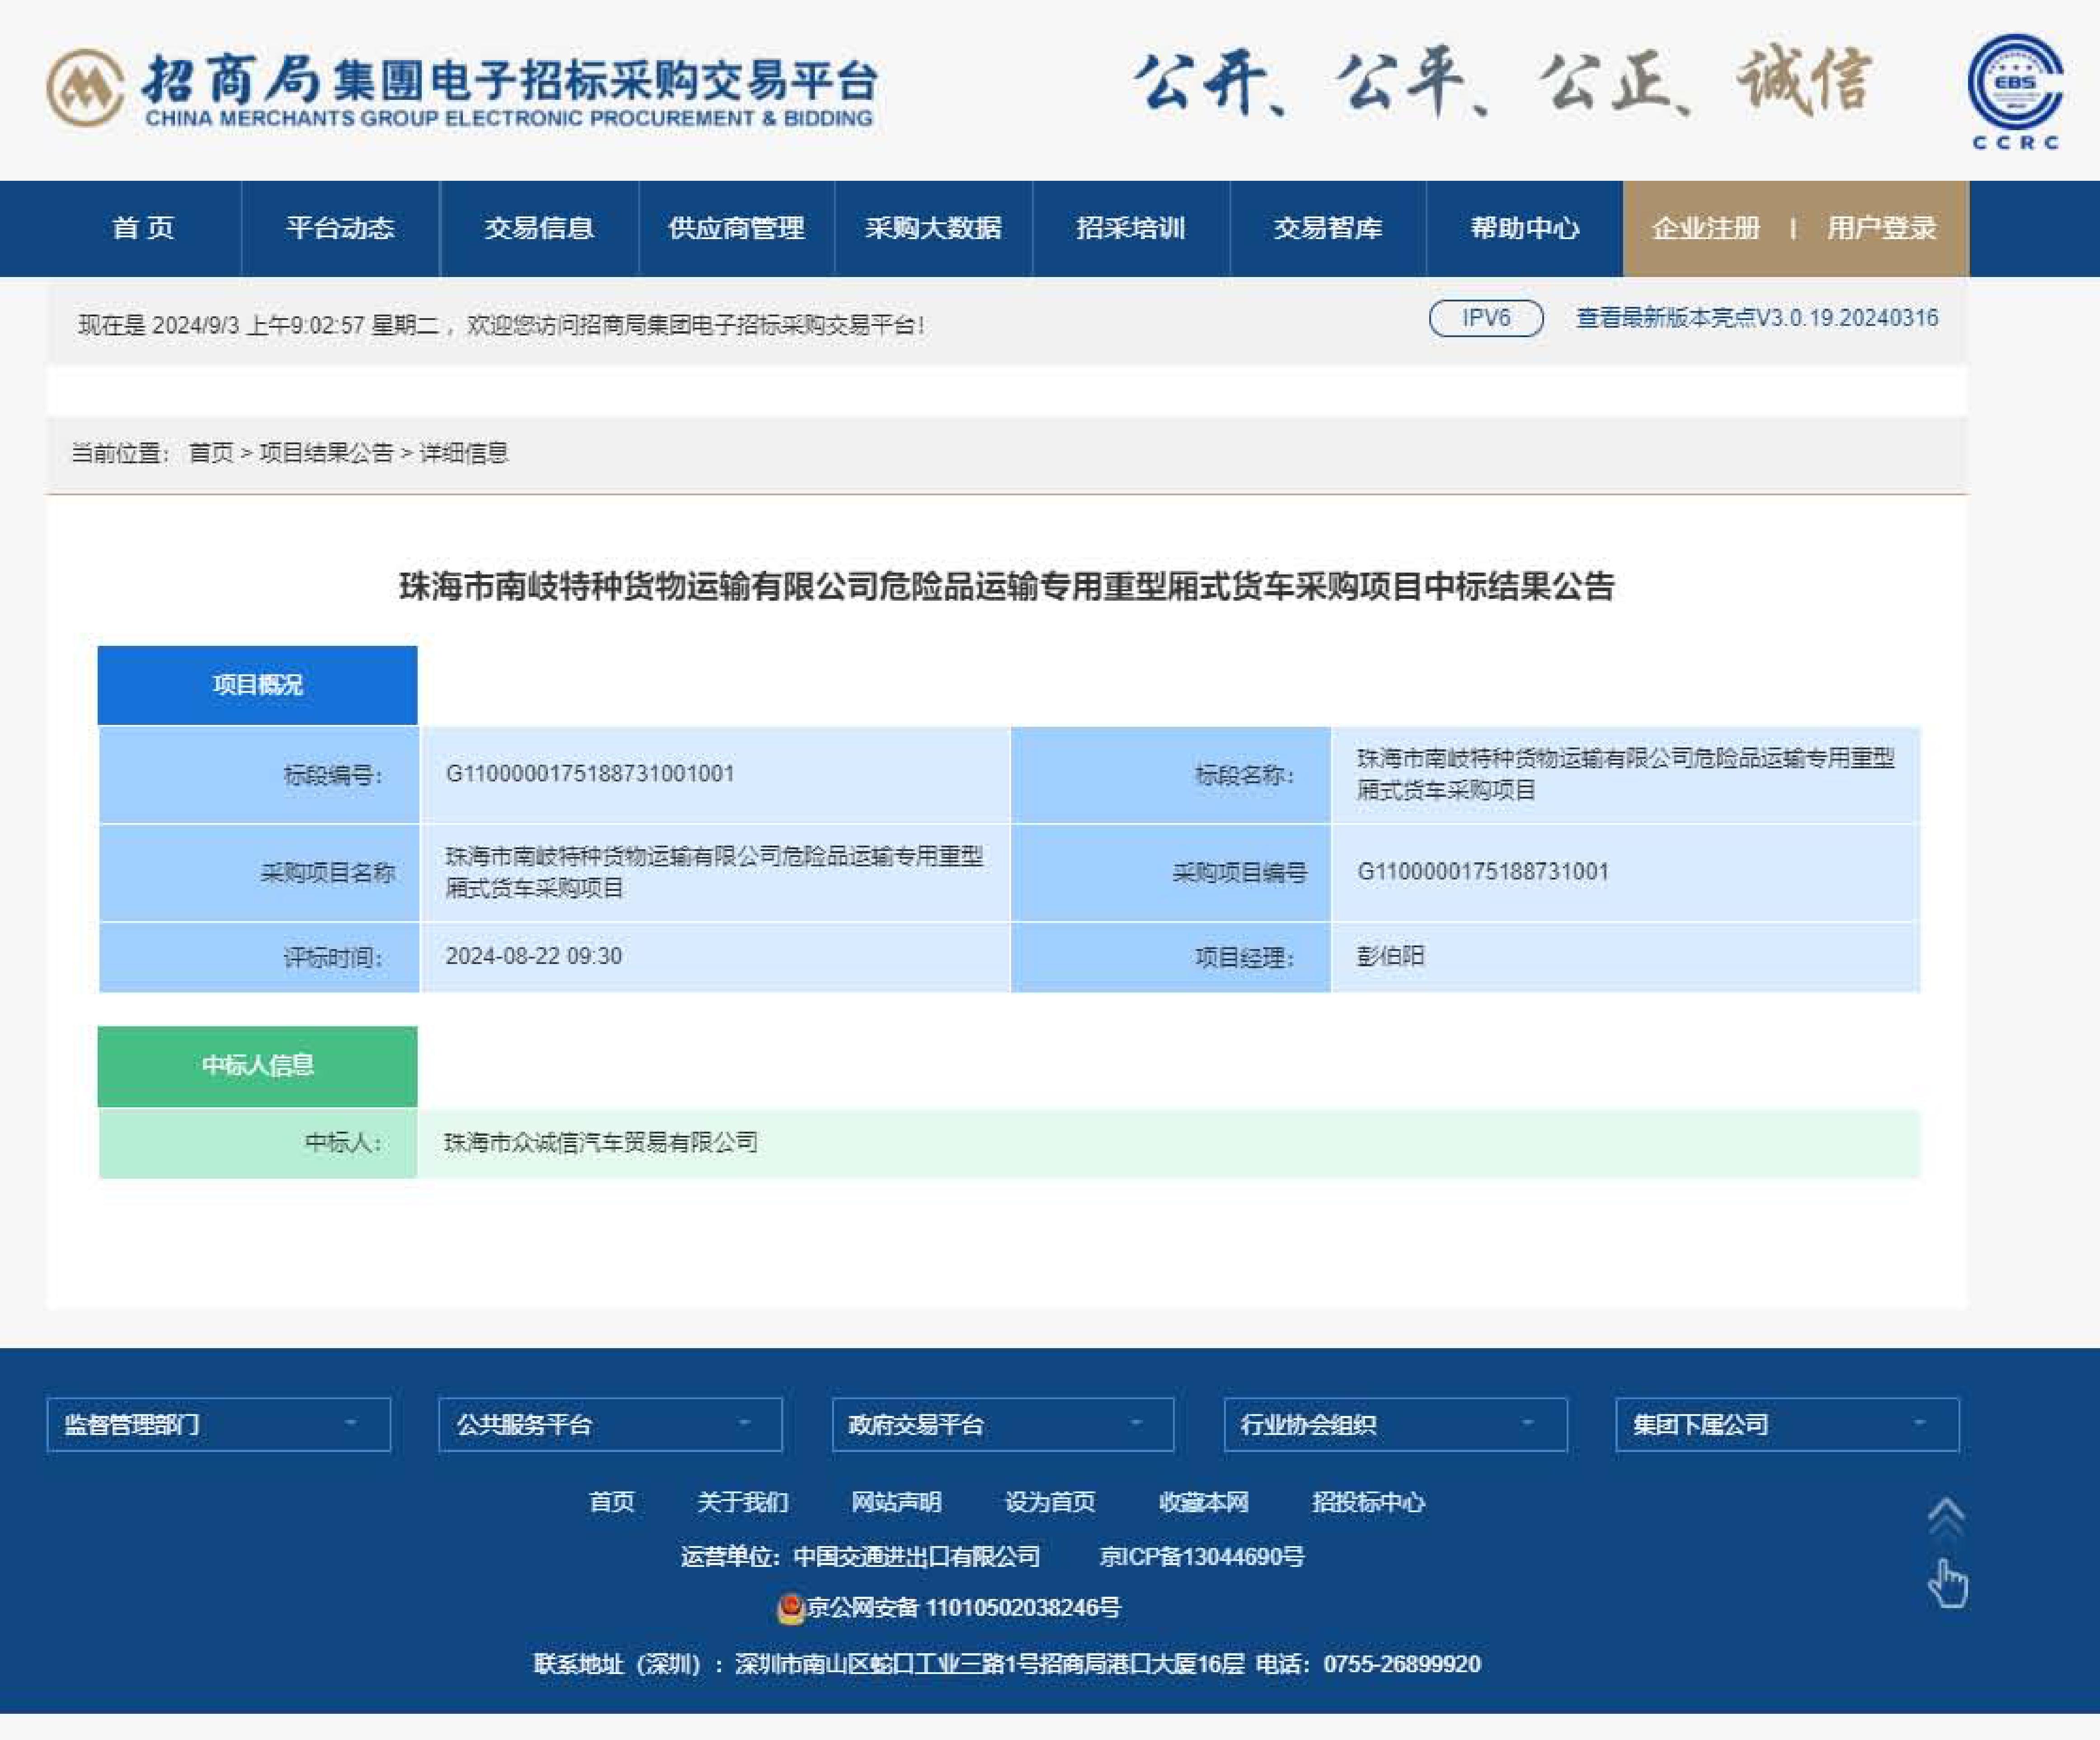Click the 采购项目编号 value G1100000175188731001

pyautogui.click(x=1483, y=871)
